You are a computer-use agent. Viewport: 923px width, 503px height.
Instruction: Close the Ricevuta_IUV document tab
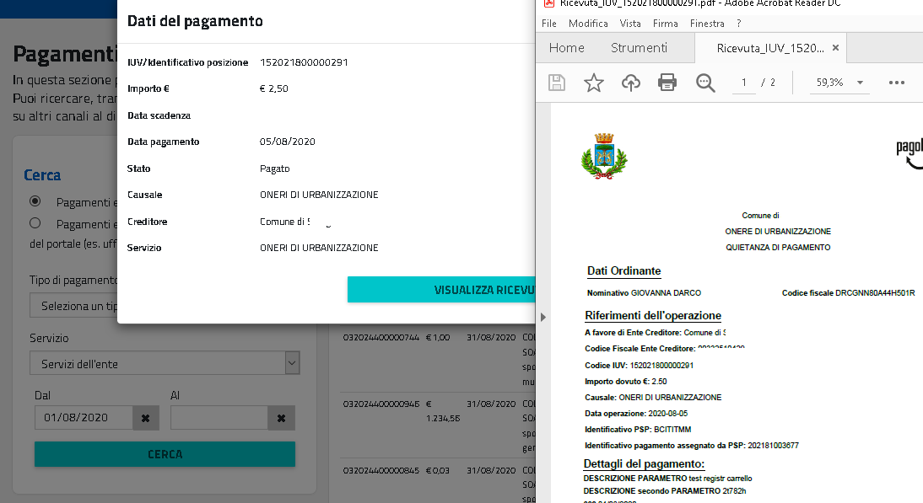835,48
